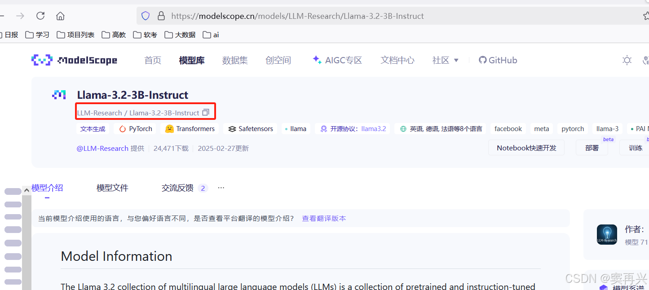Click the Llama-3.2-3B-Instruct title
This screenshot has height=290, width=649.
(132, 95)
